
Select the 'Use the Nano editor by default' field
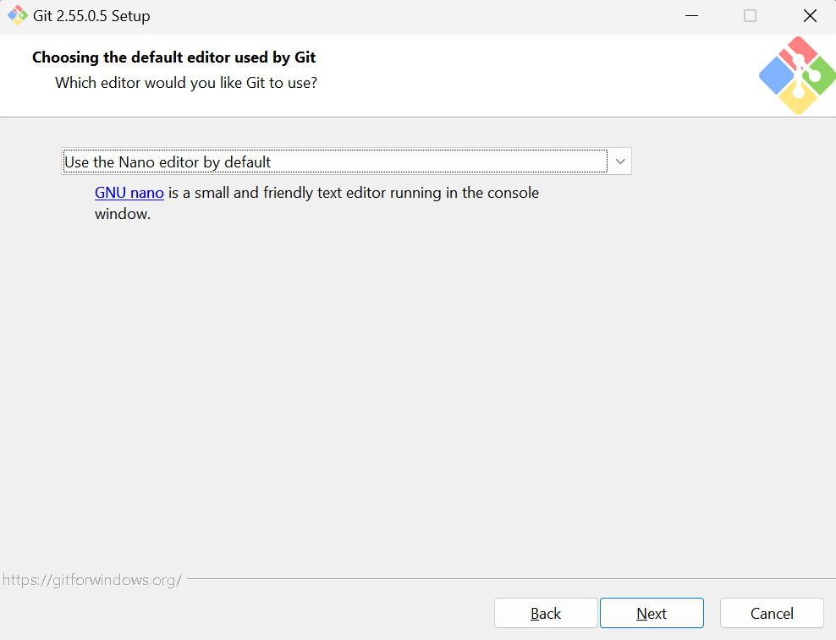(x=347, y=161)
